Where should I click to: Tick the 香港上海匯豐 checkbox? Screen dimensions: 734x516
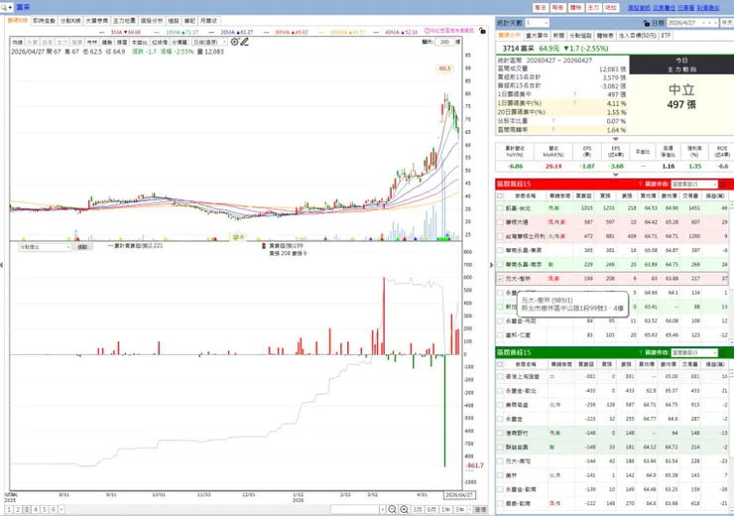(x=500, y=376)
